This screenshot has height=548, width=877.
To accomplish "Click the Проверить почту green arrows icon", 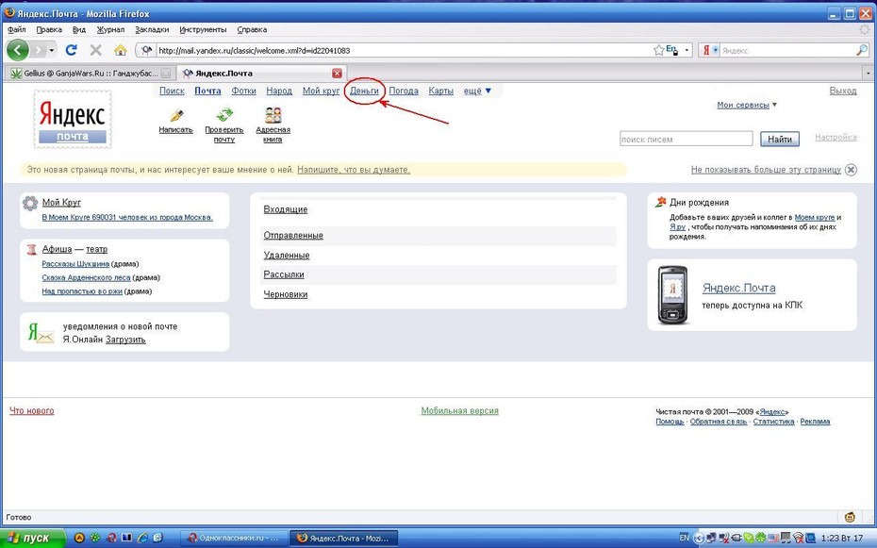I will point(224,115).
